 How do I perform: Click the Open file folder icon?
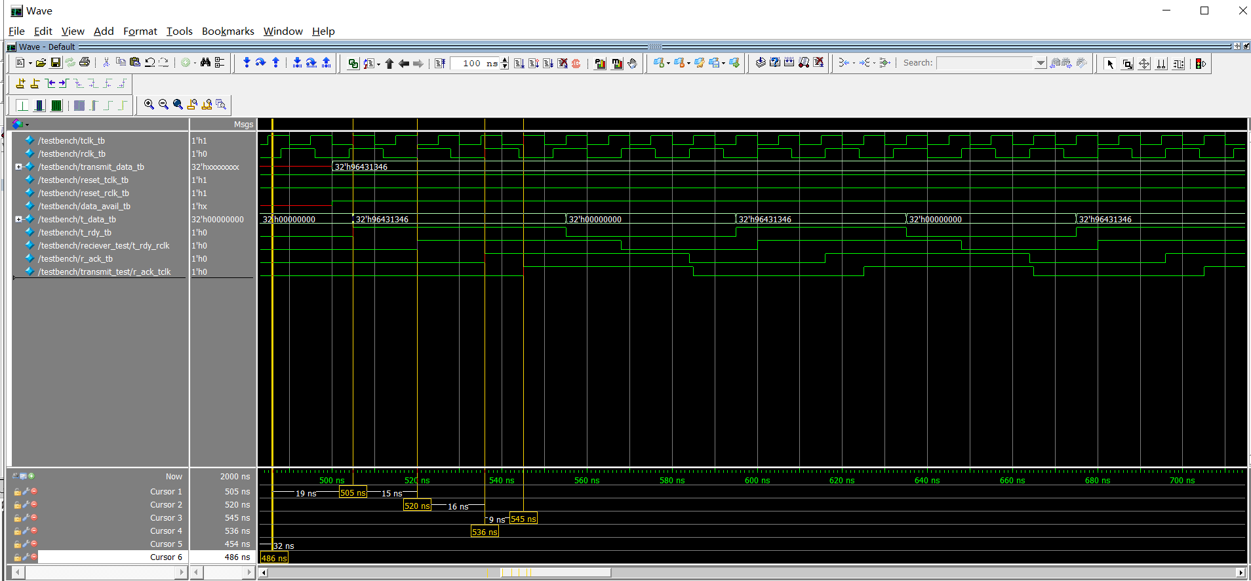point(41,63)
